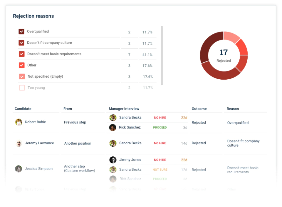Sort by the Outcome column header

point(199,109)
